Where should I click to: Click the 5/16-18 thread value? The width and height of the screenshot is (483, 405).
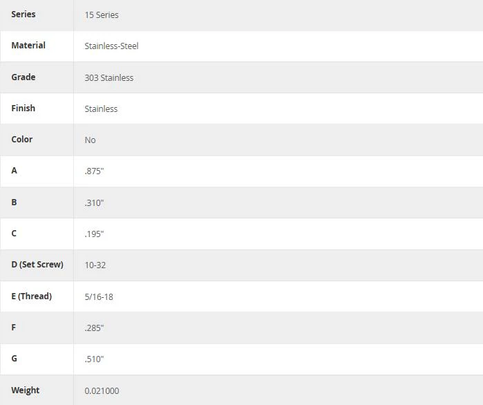99,297
